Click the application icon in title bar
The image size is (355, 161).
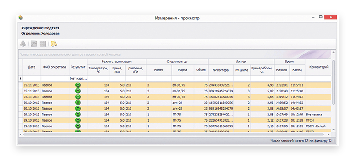pos(20,18)
